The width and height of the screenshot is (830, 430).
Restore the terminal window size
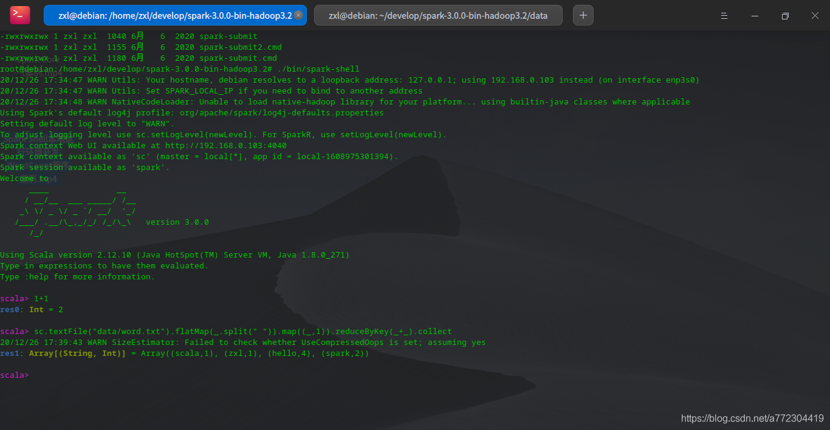click(x=785, y=16)
